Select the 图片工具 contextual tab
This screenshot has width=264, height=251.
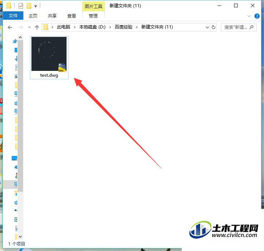[94, 6]
